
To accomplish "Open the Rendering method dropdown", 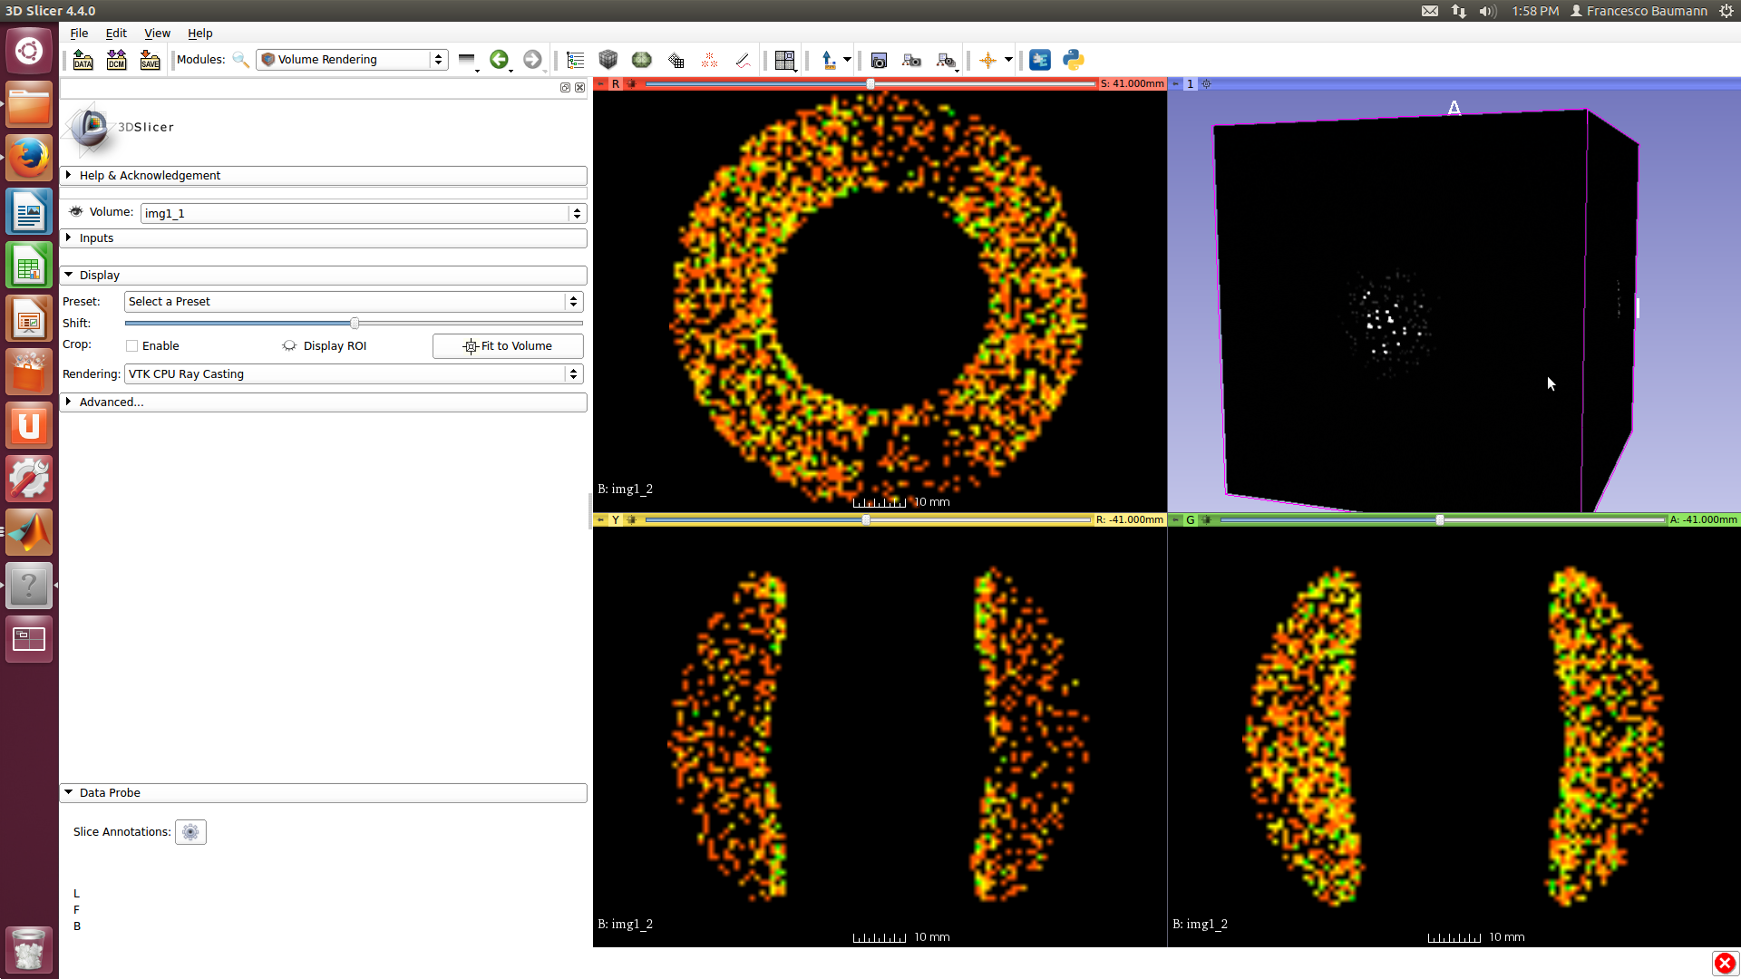I will [x=353, y=373].
